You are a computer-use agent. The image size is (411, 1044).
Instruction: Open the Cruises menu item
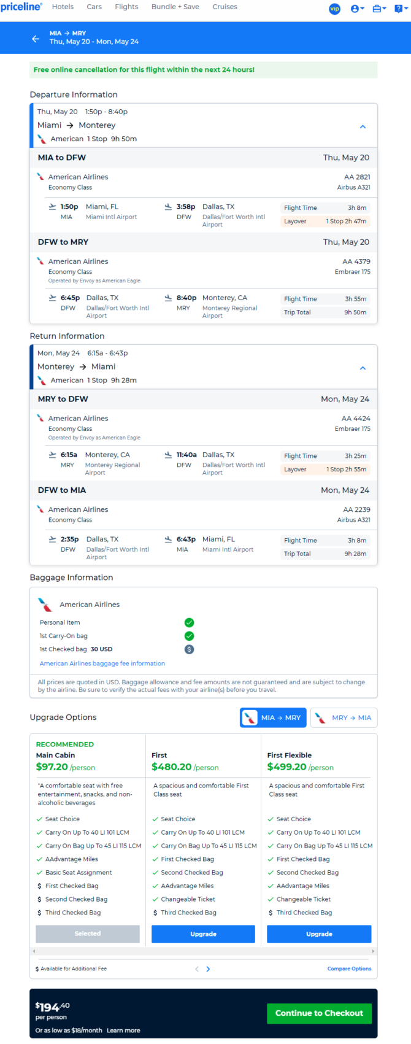click(x=225, y=7)
